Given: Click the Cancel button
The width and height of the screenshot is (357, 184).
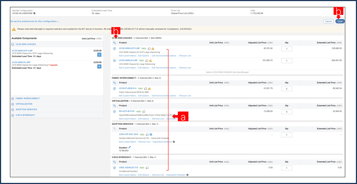Looking at the screenshot, I should point(328,21).
